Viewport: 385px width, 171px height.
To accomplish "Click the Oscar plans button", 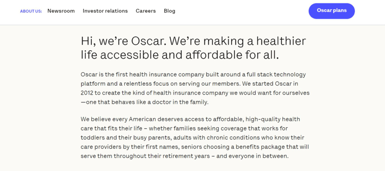I will click(x=332, y=11).
